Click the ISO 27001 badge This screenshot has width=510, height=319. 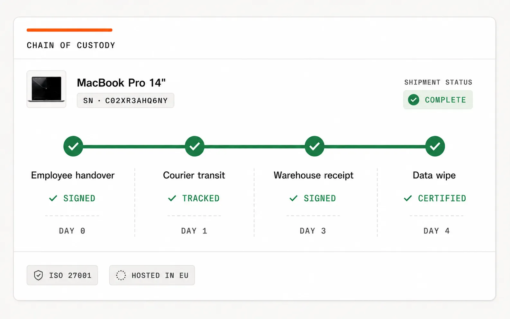point(62,275)
